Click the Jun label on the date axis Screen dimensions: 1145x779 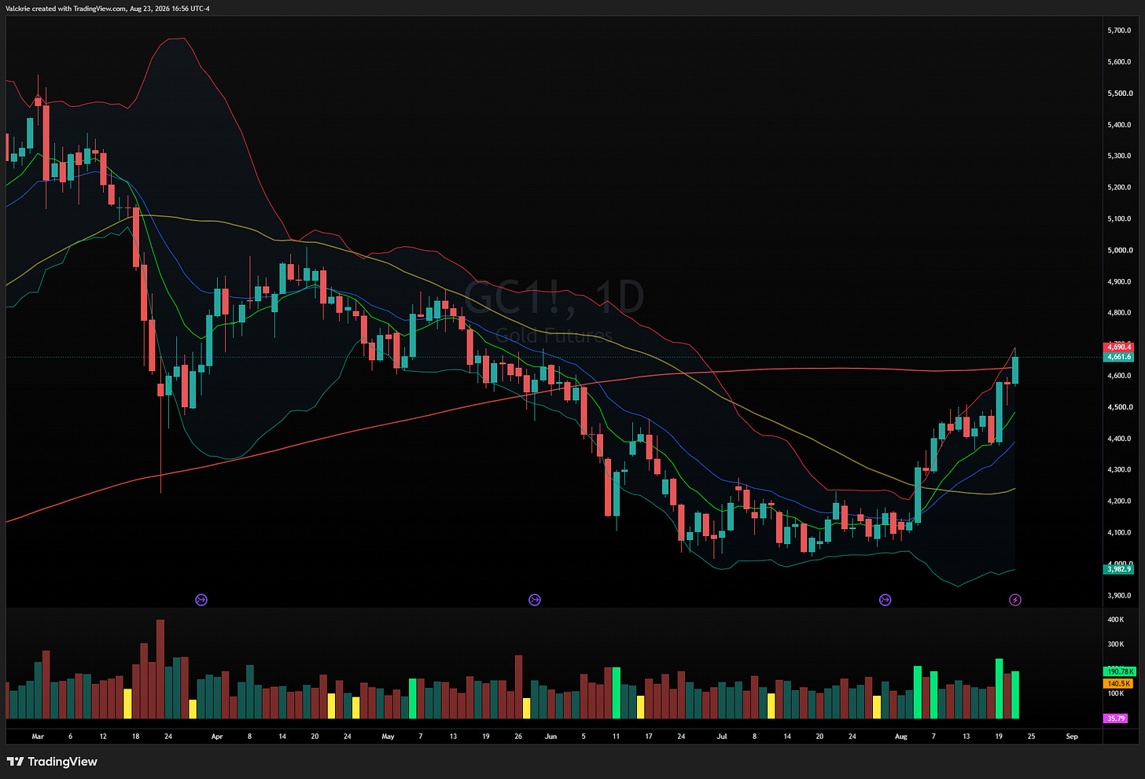tap(550, 737)
